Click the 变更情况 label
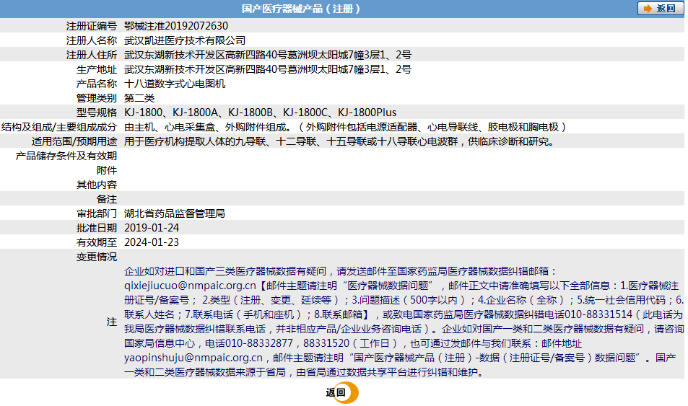Viewport: 688px width, 406px height. [97, 257]
